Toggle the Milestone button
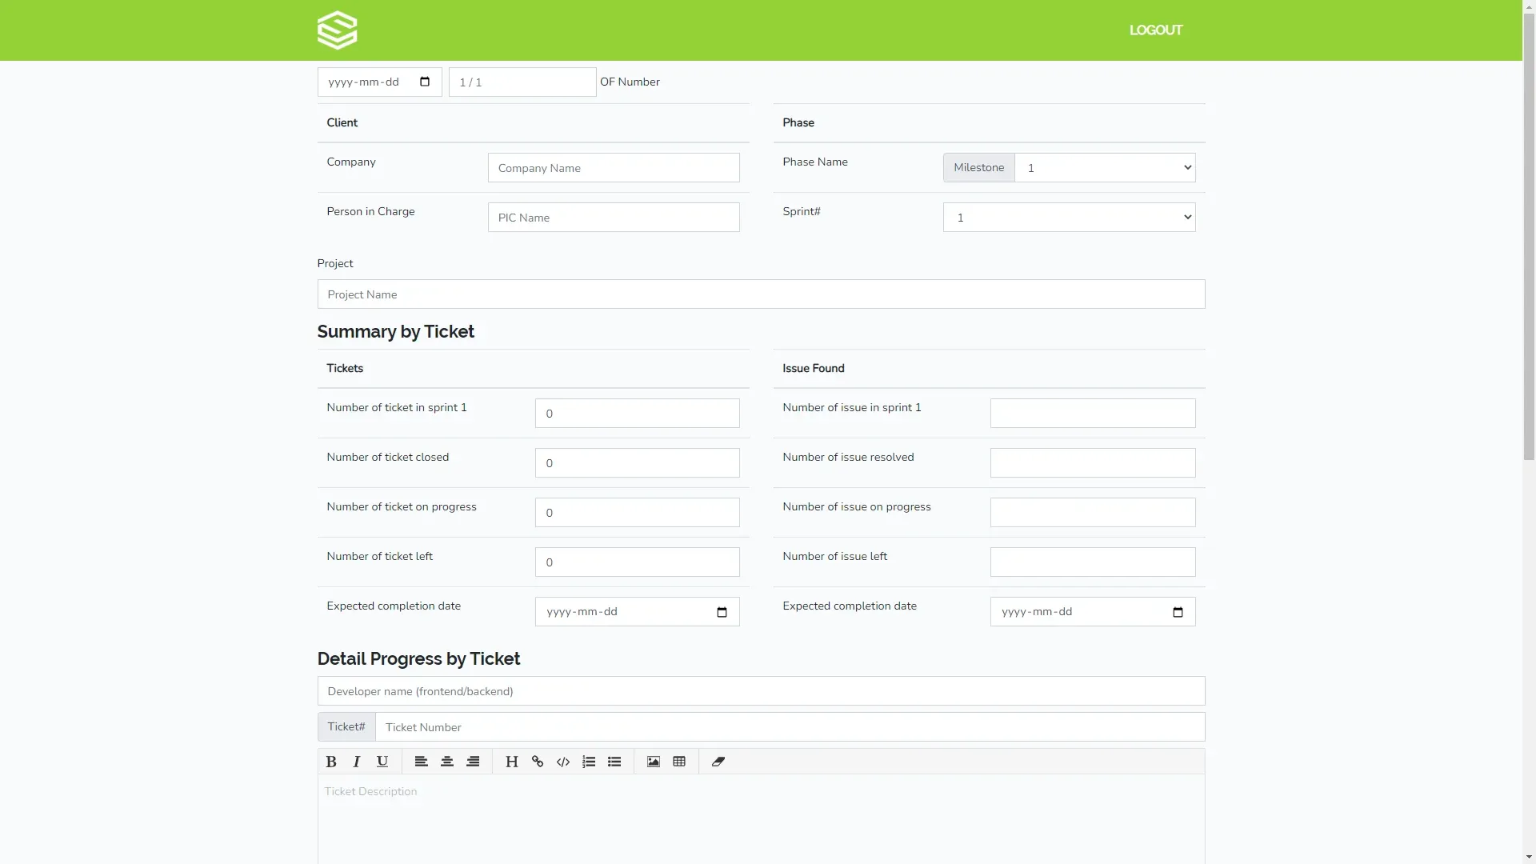 click(978, 167)
